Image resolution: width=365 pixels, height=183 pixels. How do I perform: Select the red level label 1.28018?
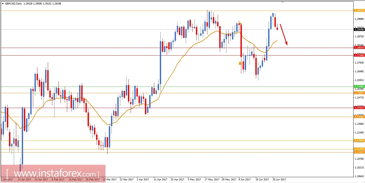click(359, 48)
